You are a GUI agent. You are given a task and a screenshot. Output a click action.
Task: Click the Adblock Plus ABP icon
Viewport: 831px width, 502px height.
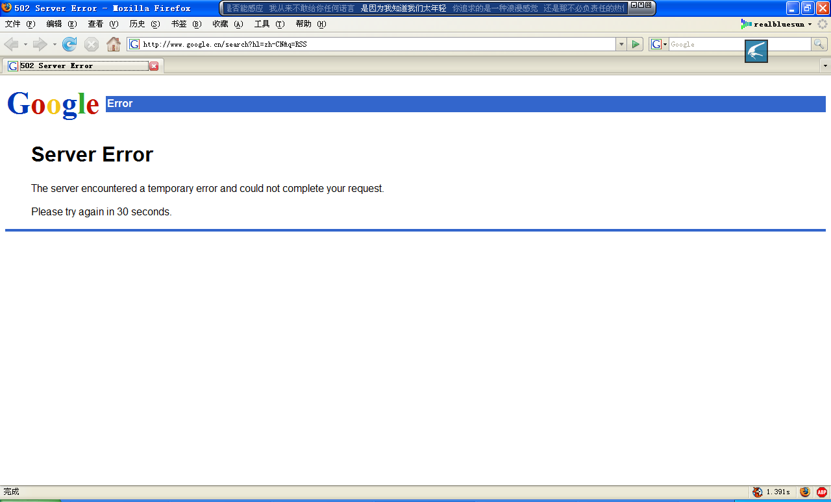(822, 492)
